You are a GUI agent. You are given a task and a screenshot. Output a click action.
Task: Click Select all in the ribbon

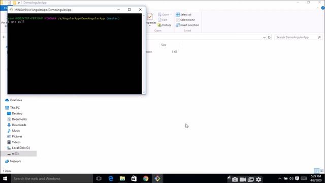point(183,15)
